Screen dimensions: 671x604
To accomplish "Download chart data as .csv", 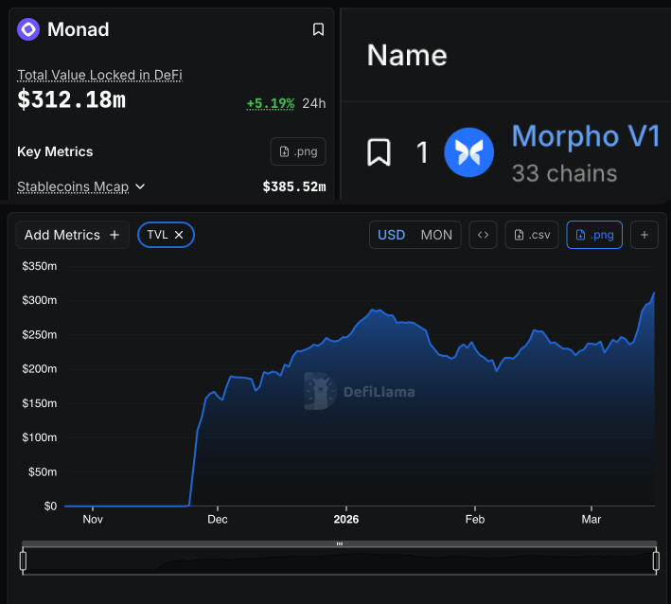I will 532,235.
